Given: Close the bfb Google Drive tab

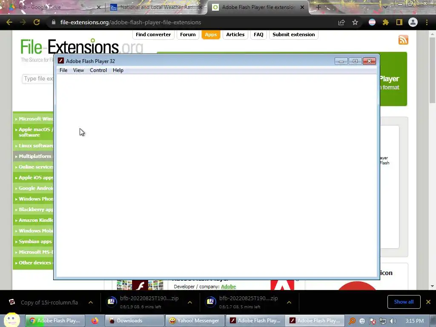Looking at the screenshot, I should [98, 7].
